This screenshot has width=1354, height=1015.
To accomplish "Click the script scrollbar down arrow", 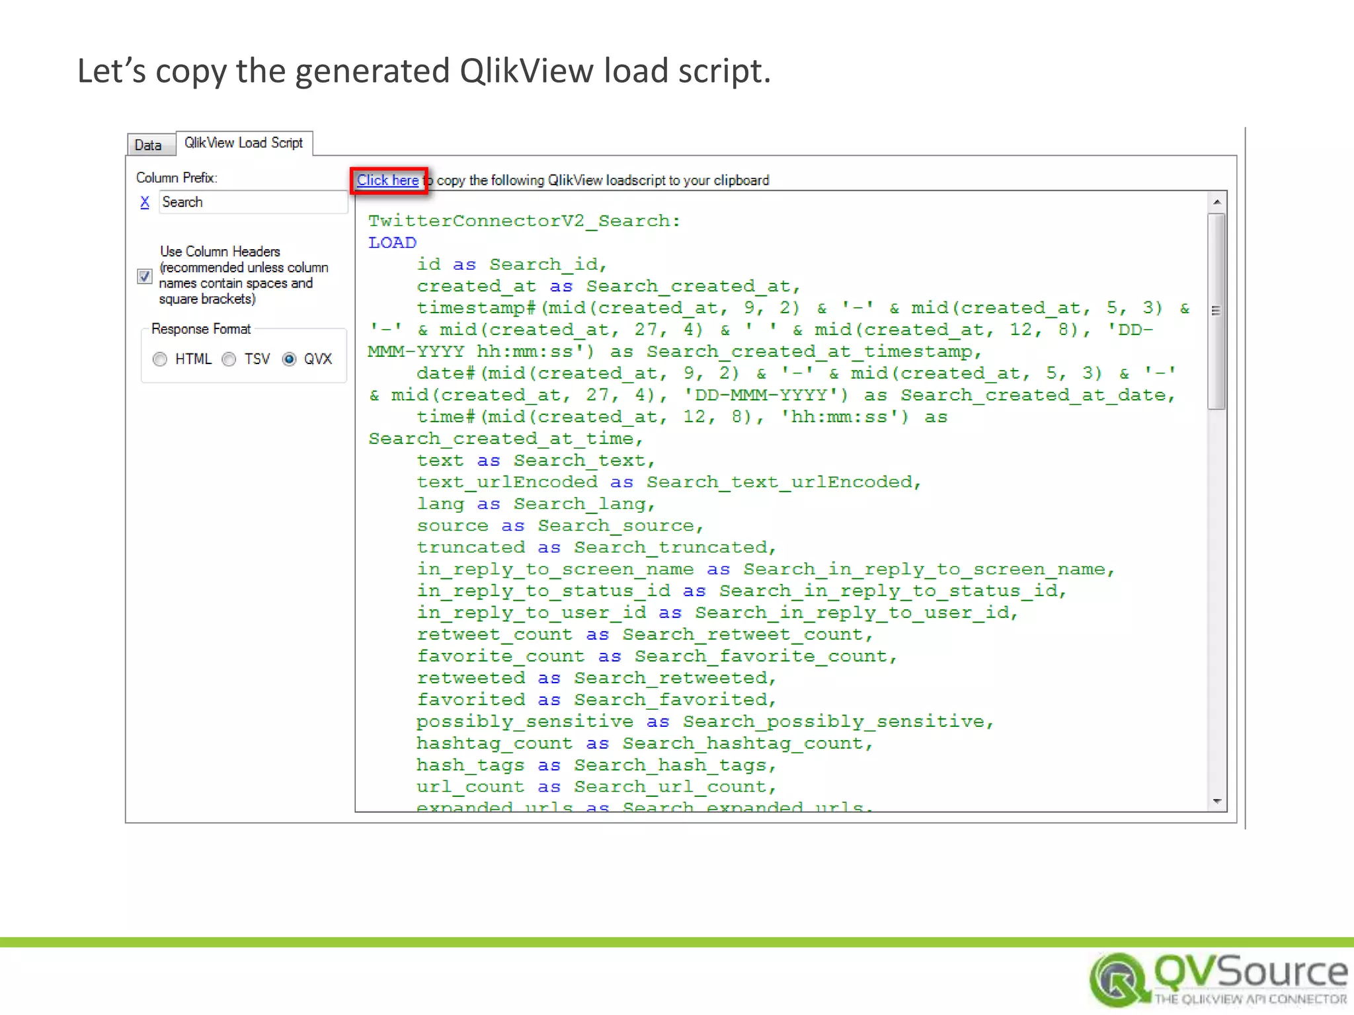I will point(1216,802).
